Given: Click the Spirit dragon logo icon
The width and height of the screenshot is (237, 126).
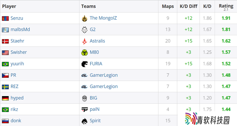Looking at the screenshot, I should pos(84,121).
